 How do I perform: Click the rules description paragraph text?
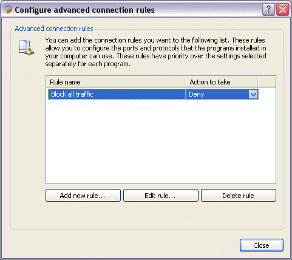click(155, 52)
